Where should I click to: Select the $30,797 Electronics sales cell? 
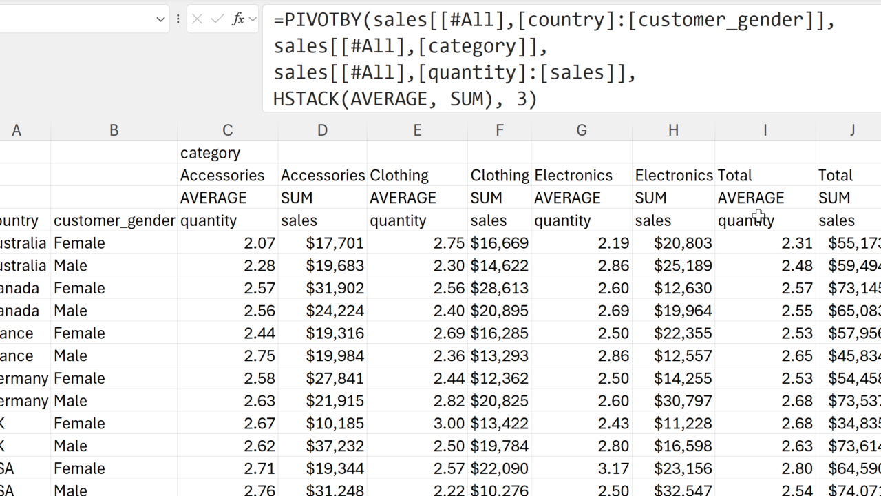[673, 401]
